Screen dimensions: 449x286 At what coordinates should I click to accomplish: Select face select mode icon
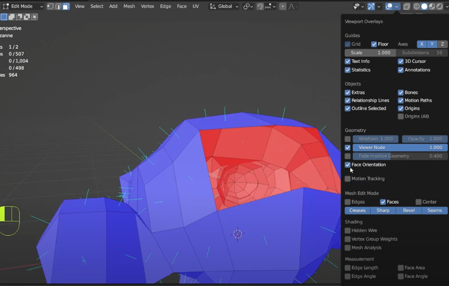click(x=66, y=6)
